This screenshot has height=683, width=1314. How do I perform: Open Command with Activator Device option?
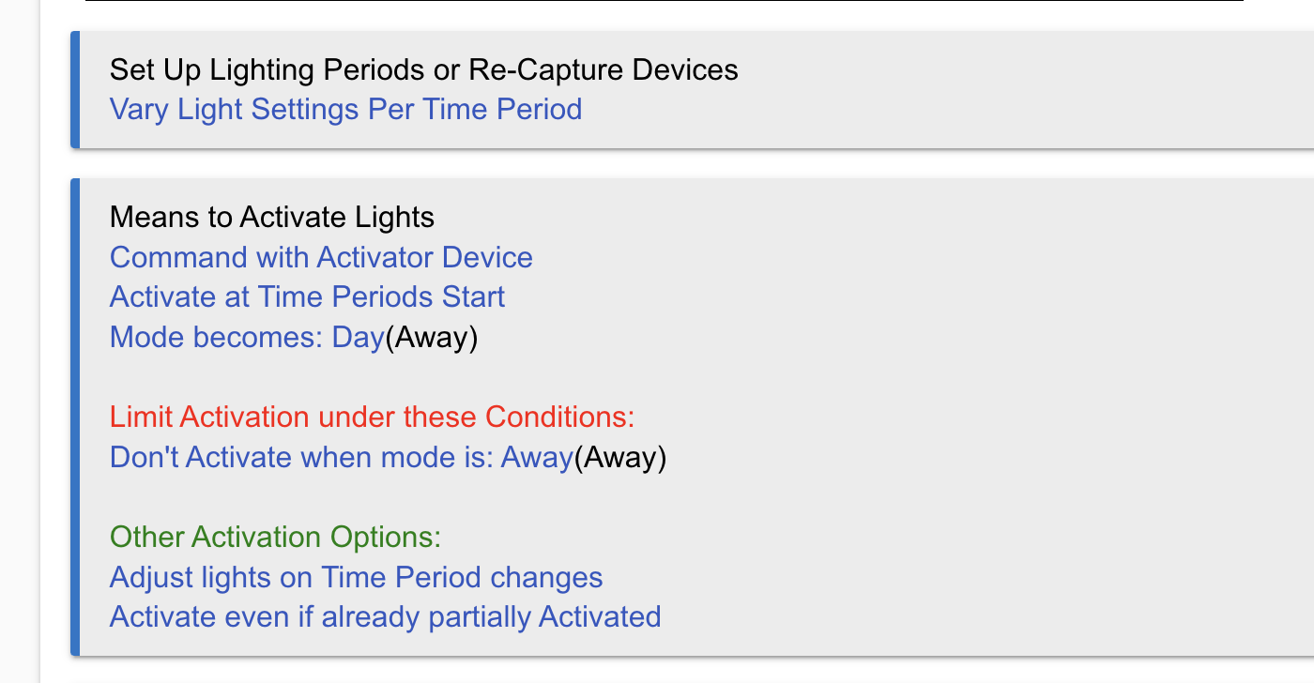pos(321,257)
